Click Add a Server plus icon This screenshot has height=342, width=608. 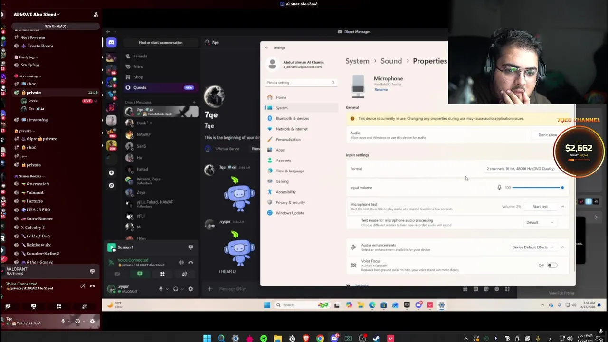[x=111, y=173]
